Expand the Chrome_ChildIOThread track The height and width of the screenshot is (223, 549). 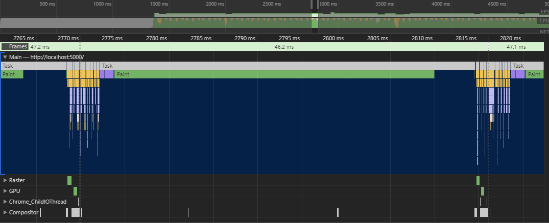(x=5, y=202)
